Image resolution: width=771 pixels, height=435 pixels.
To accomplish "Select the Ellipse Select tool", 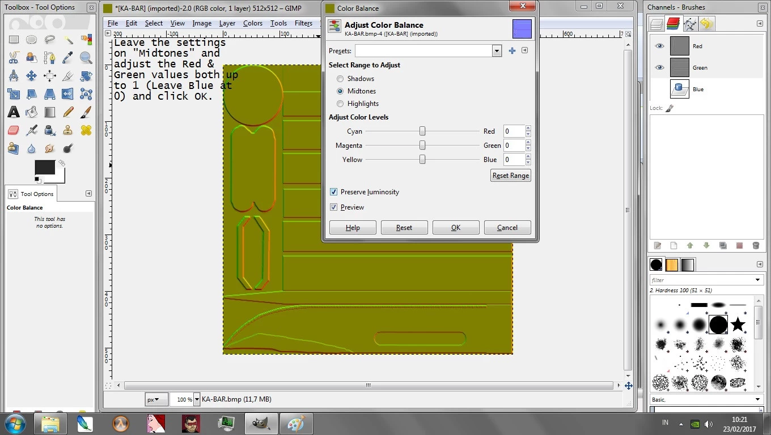I will [32, 40].
